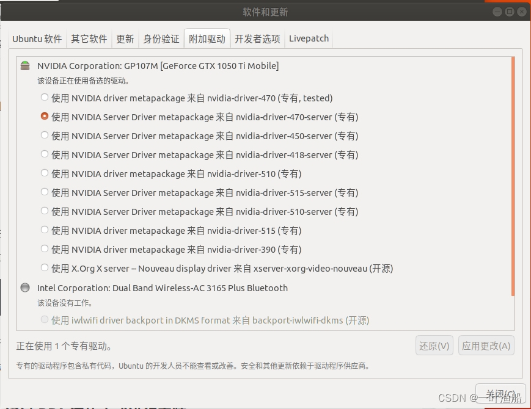Click the Intel wireless device status icon
Viewport: 531px width, 409px height.
(25, 288)
